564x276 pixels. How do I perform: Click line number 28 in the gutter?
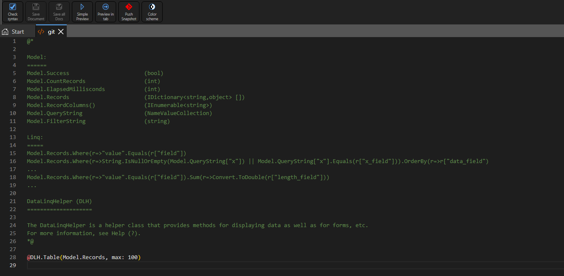point(13,257)
